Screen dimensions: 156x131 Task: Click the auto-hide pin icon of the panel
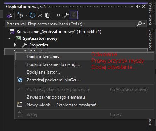(138, 6)
